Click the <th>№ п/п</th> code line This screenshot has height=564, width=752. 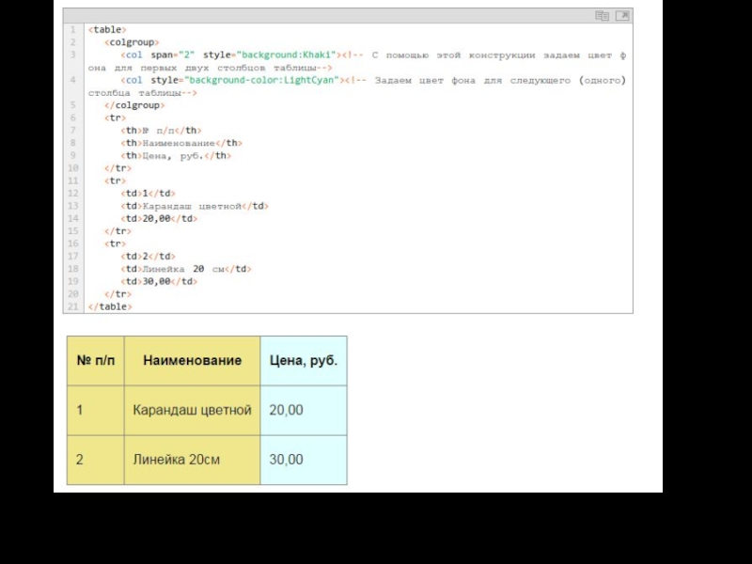(x=161, y=131)
